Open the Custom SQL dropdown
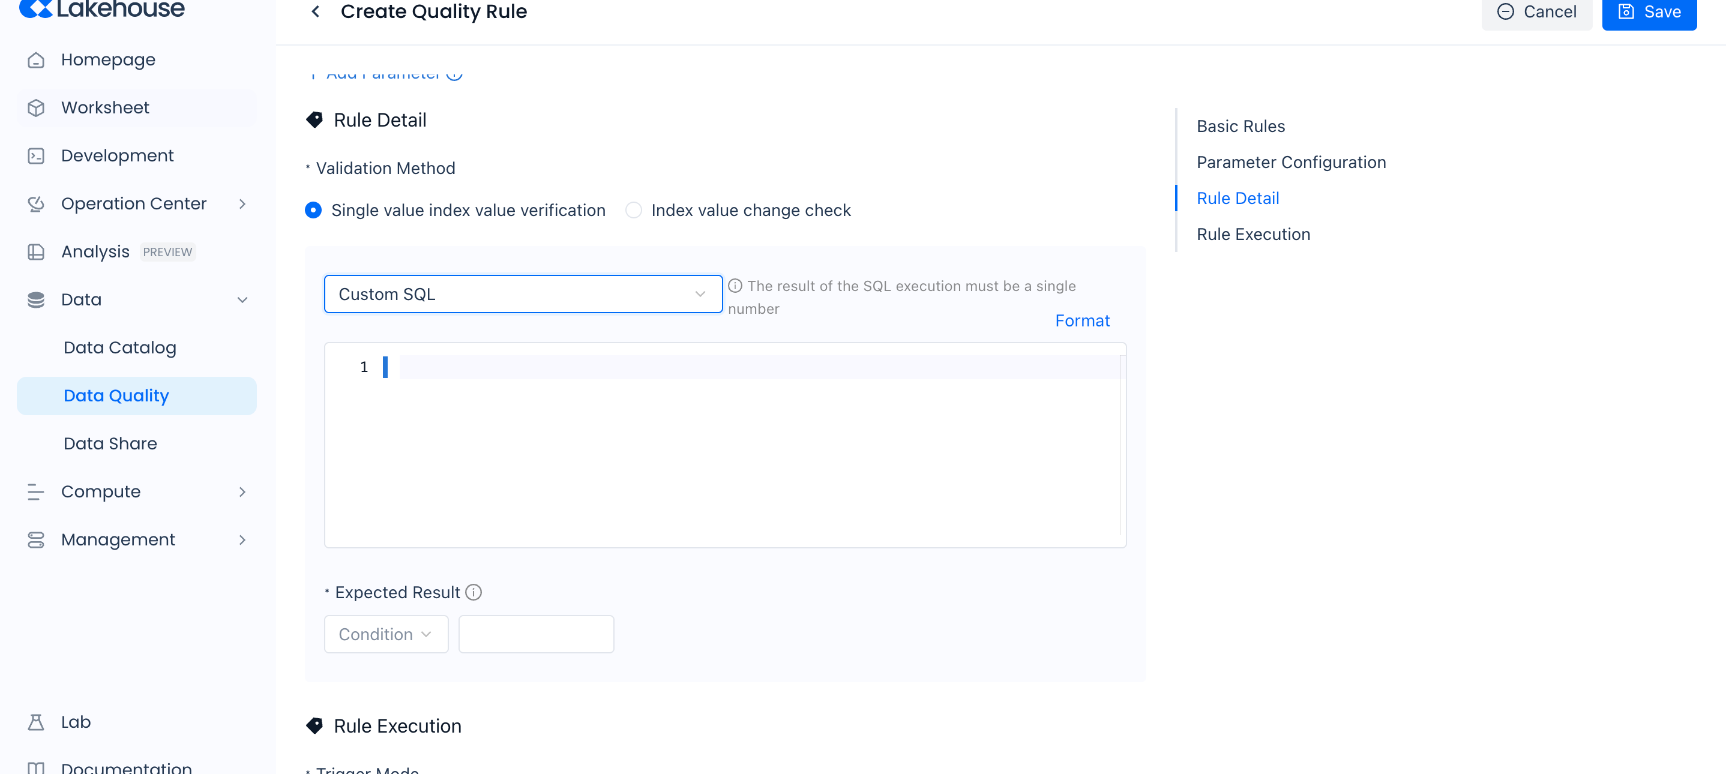The image size is (1726, 774). [x=523, y=294]
